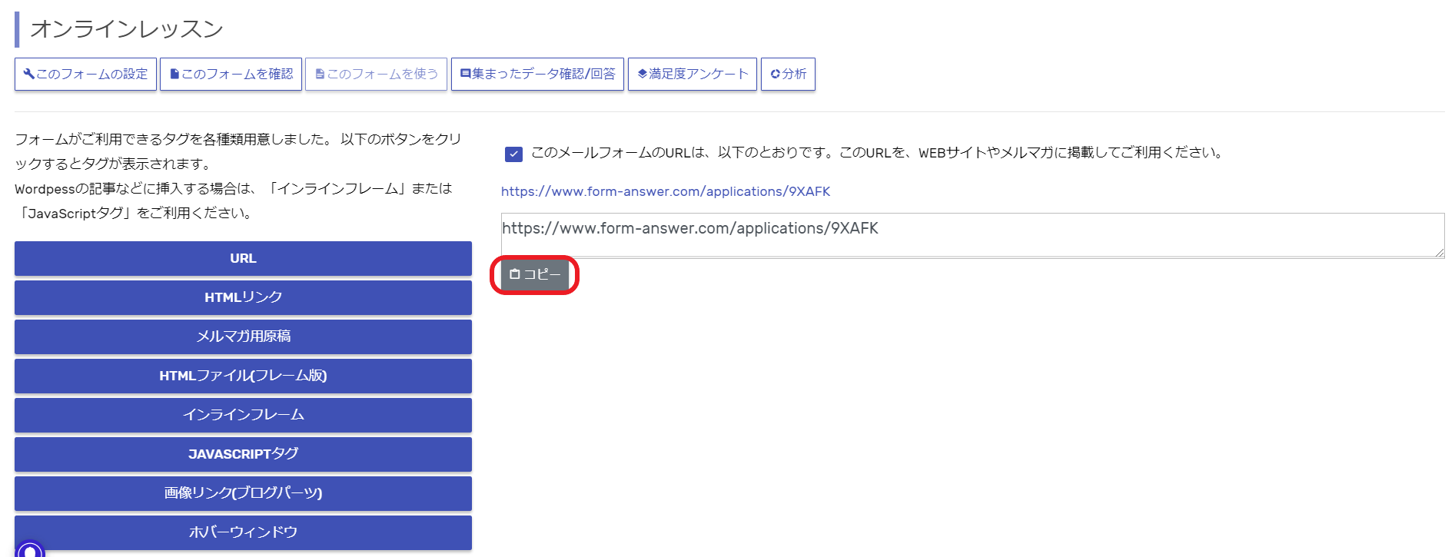Select the HTMLリンク tag option

[x=243, y=298]
